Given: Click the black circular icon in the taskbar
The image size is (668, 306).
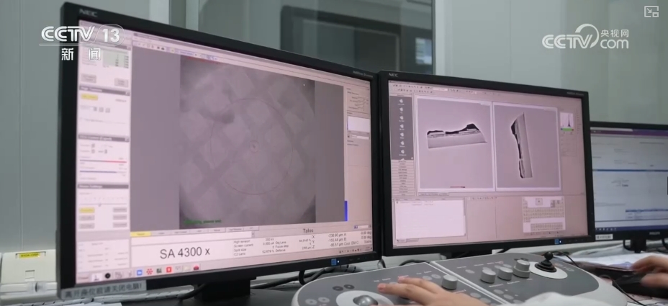Looking at the screenshot, I should coord(107,275).
